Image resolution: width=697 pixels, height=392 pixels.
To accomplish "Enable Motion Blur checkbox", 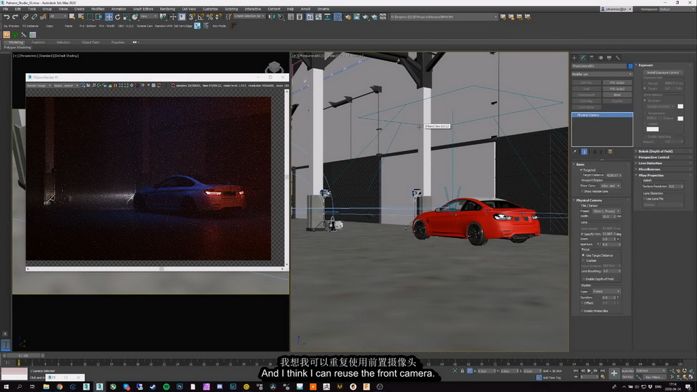I will [582, 311].
